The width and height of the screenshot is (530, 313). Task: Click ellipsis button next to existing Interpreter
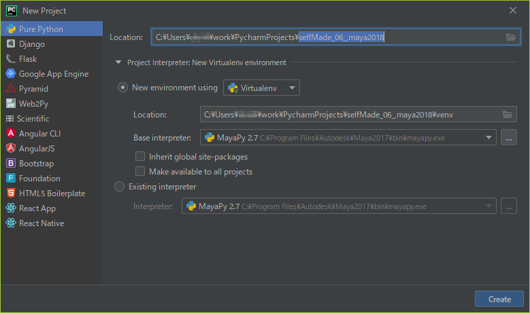509,206
